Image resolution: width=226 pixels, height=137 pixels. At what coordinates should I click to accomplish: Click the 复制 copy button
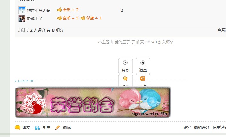click(125, 66)
